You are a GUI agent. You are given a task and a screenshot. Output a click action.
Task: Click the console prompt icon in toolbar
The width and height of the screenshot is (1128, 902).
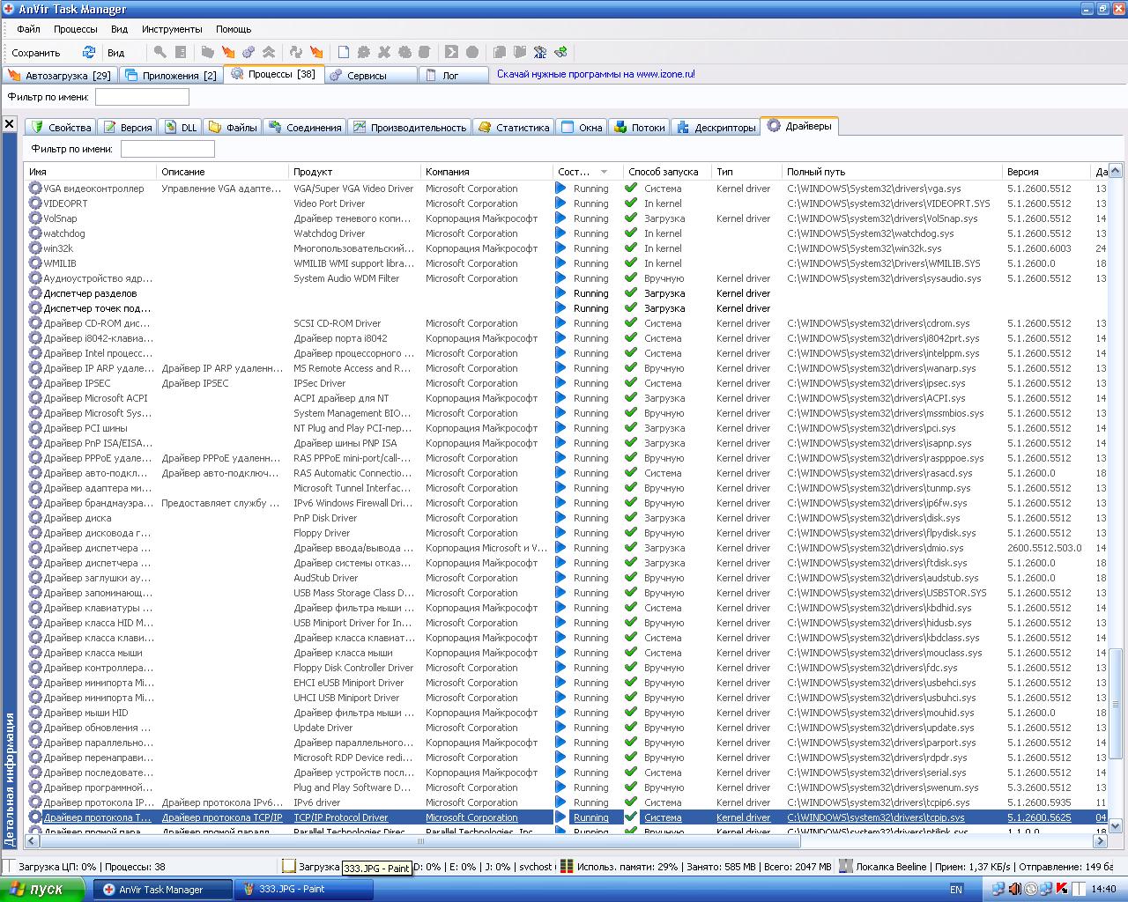451,52
